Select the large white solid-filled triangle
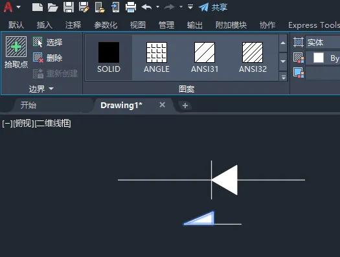The height and width of the screenshot is (257, 340). point(228,181)
